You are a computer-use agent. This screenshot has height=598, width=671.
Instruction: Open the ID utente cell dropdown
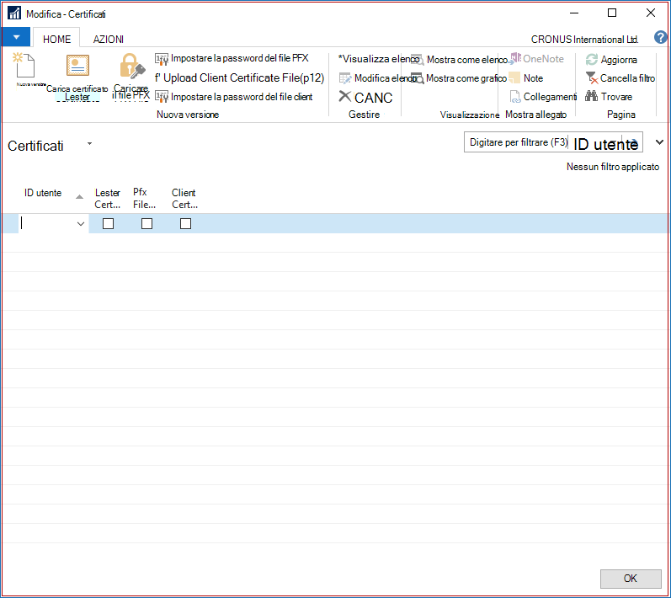pos(80,224)
